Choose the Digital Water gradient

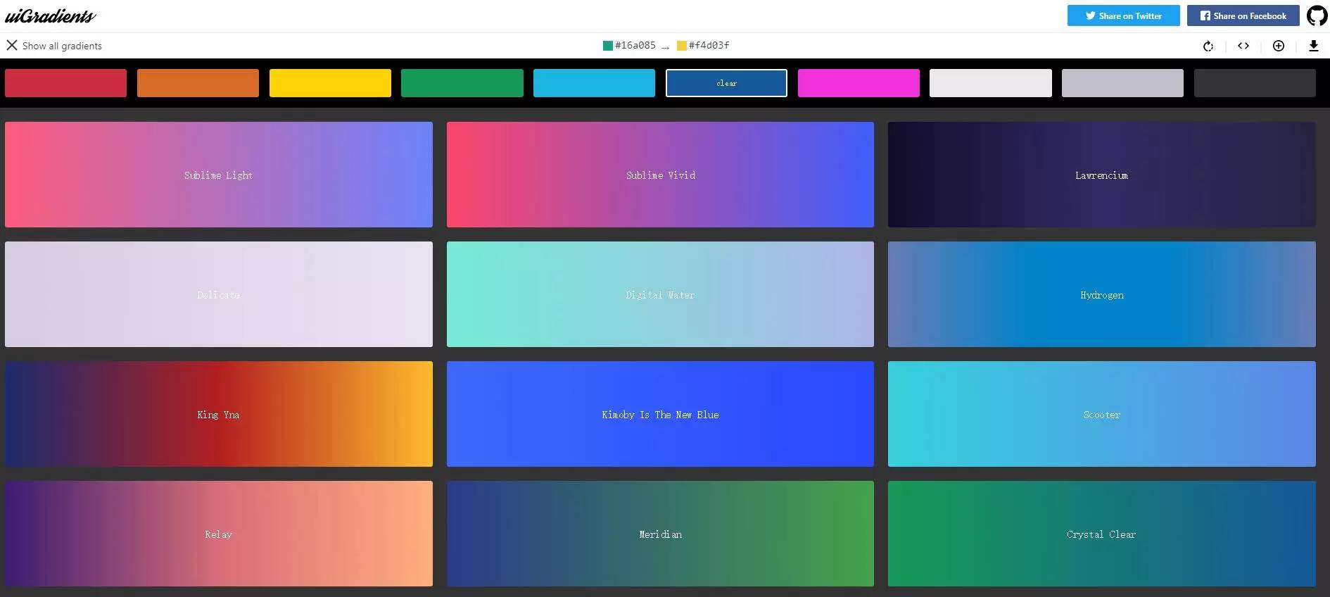(x=660, y=294)
